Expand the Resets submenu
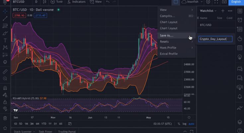 tap(176, 42)
